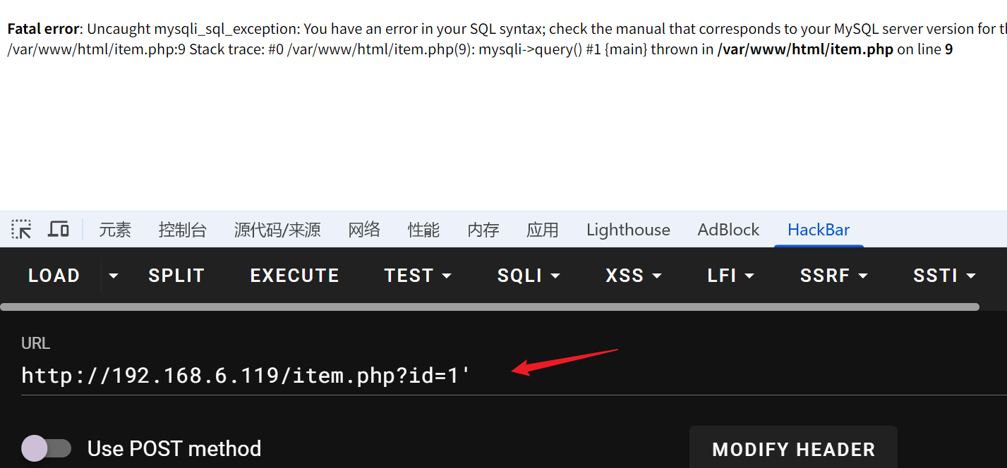Select the 控制台 (Console) tab
Viewport: 1007px width, 468px height.
tap(183, 230)
